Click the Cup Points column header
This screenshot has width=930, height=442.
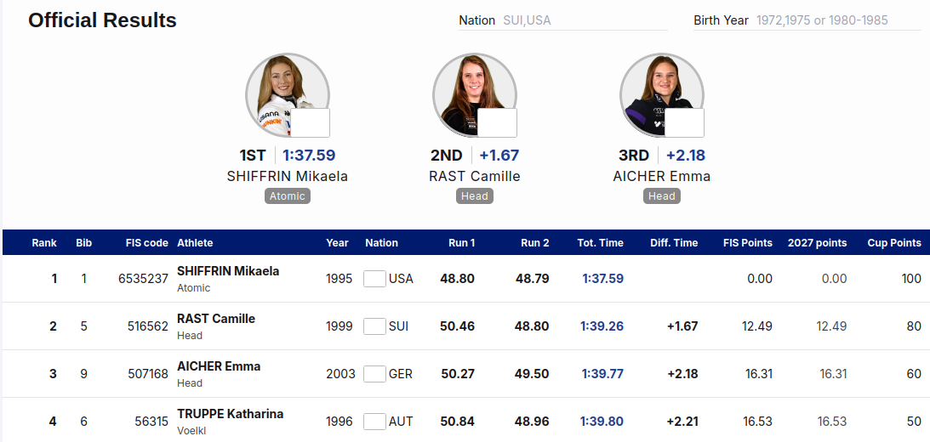pyautogui.click(x=894, y=243)
